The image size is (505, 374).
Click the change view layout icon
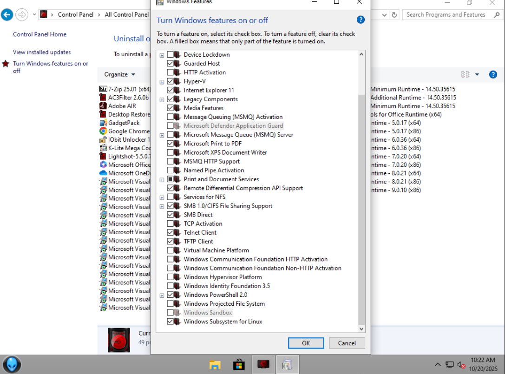coord(466,74)
